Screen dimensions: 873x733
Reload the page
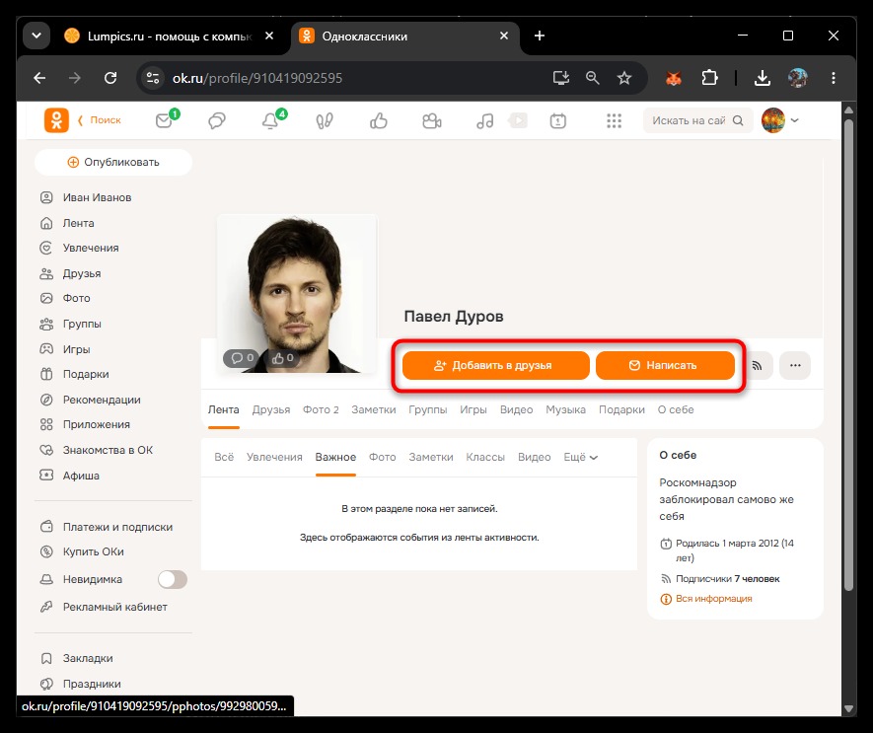pyautogui.click(x=110, y=78)
